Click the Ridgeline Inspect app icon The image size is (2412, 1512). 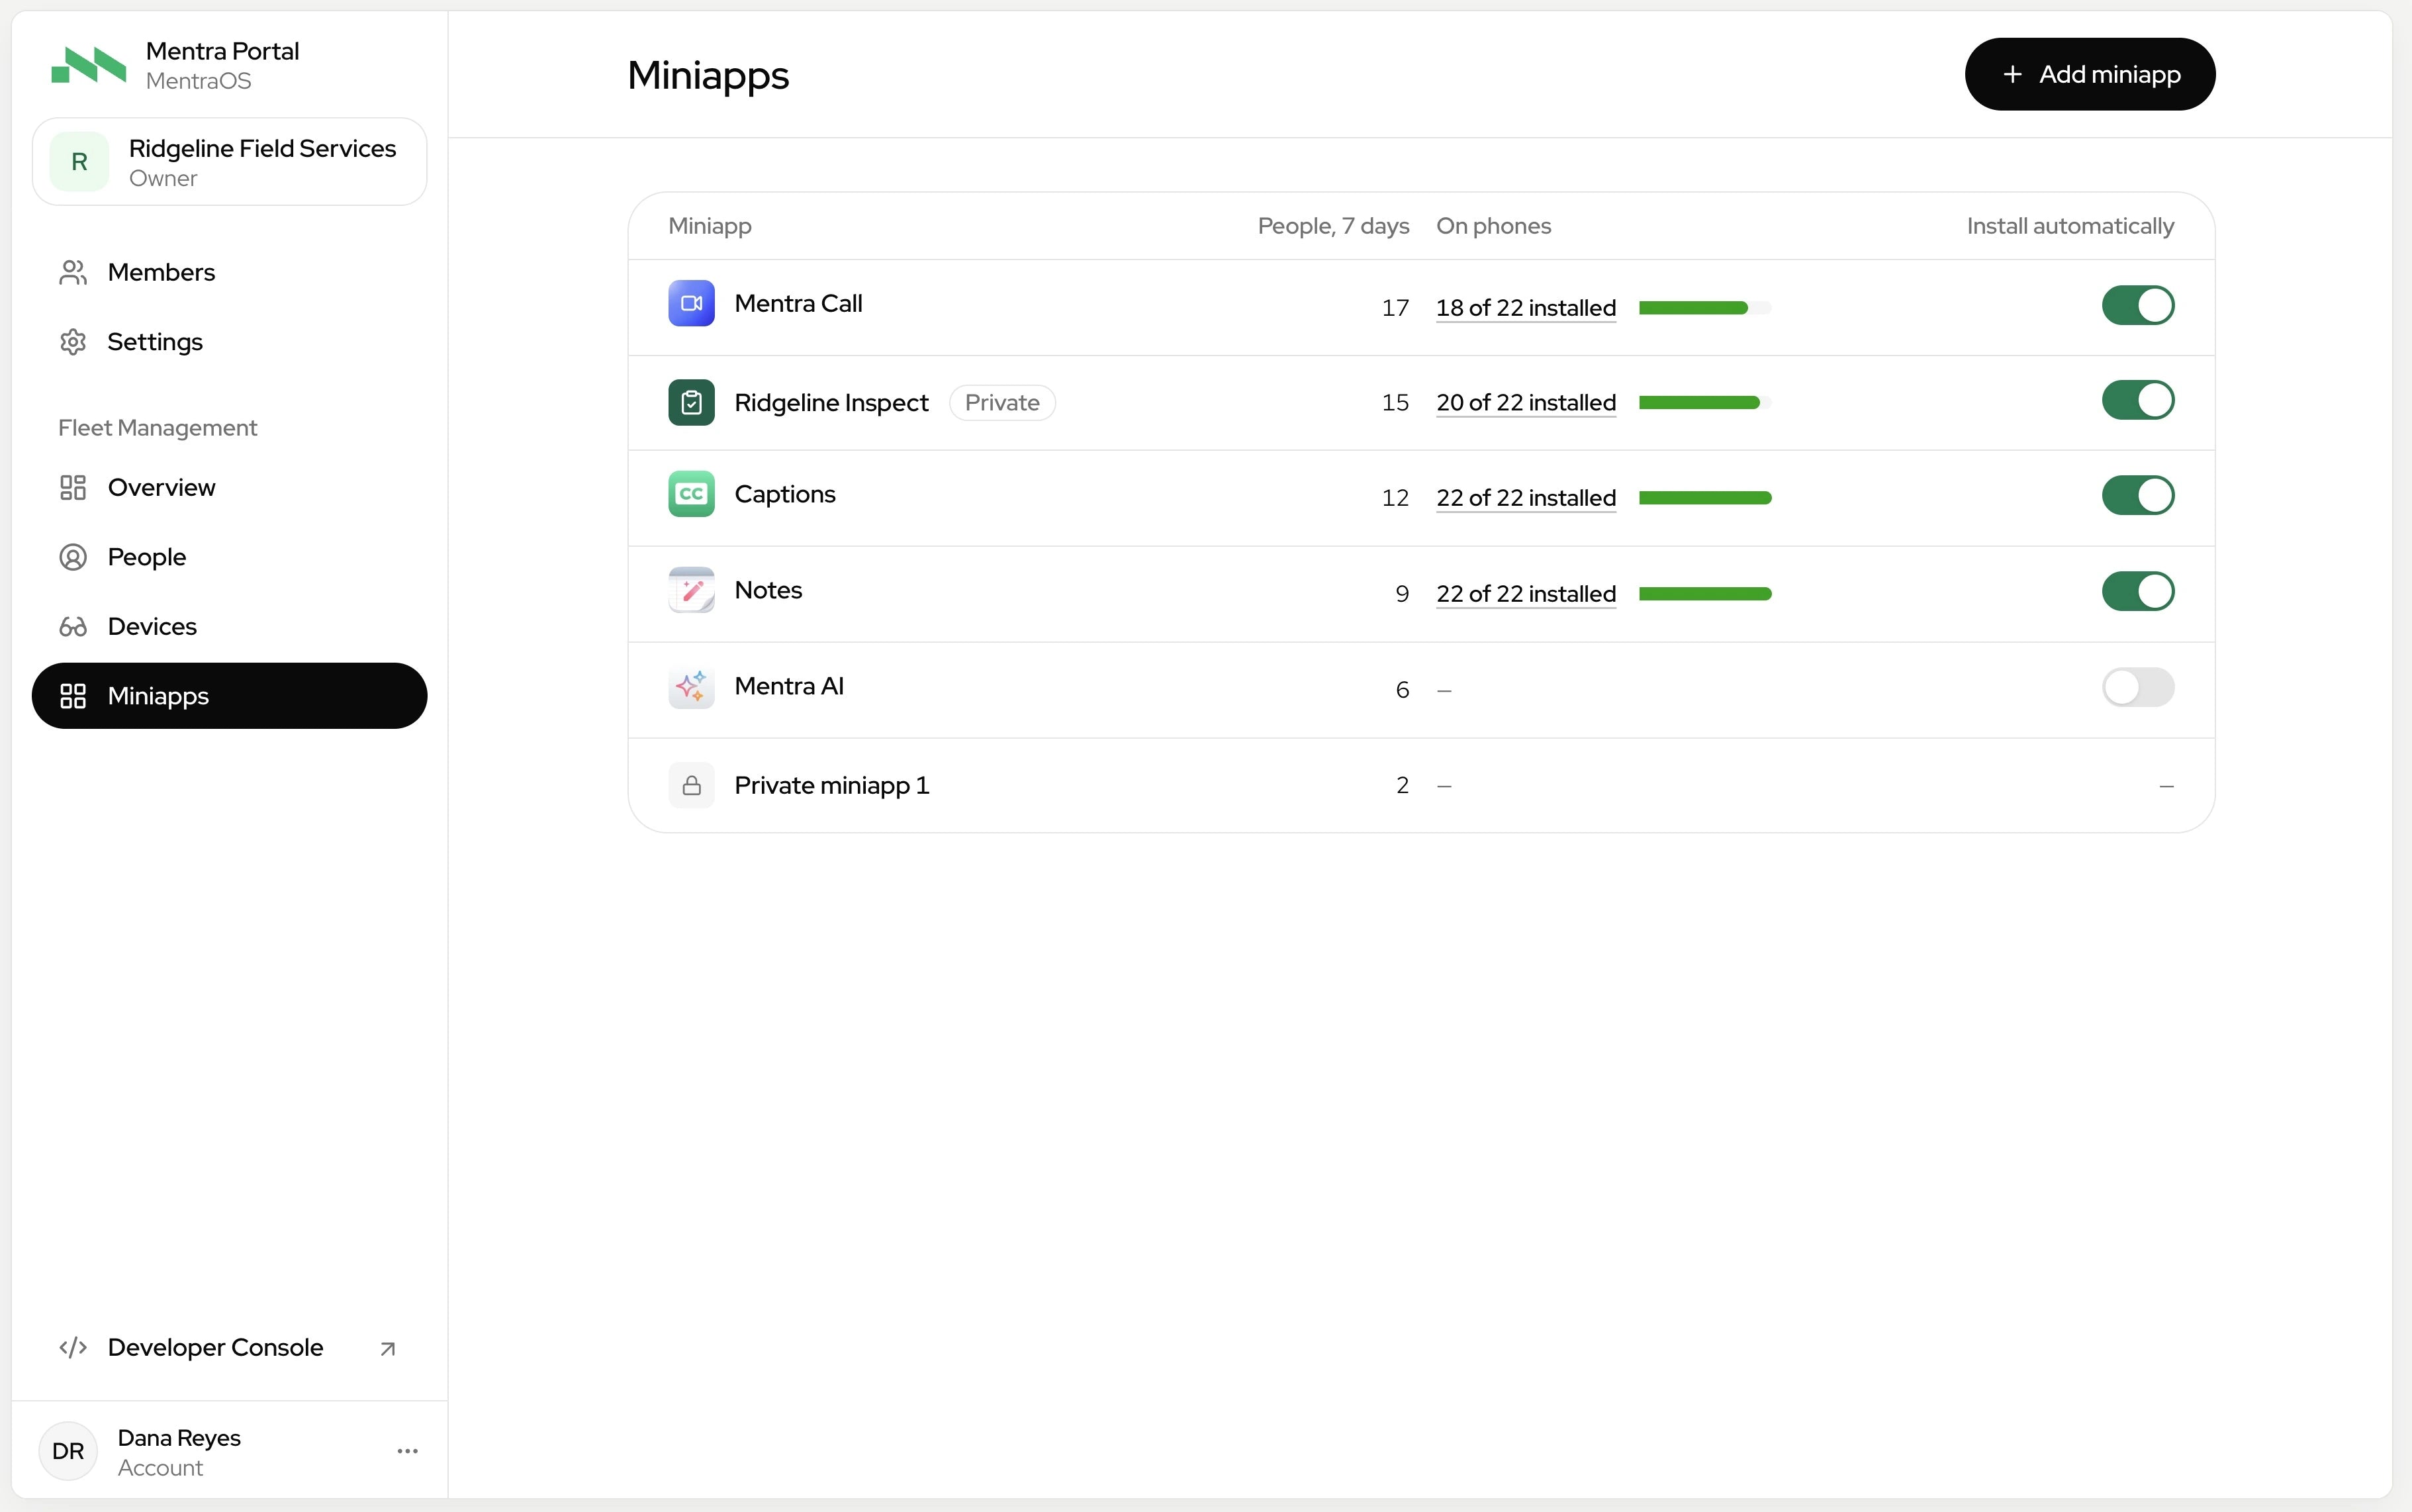pyautogui.click(x=691, y=402)
